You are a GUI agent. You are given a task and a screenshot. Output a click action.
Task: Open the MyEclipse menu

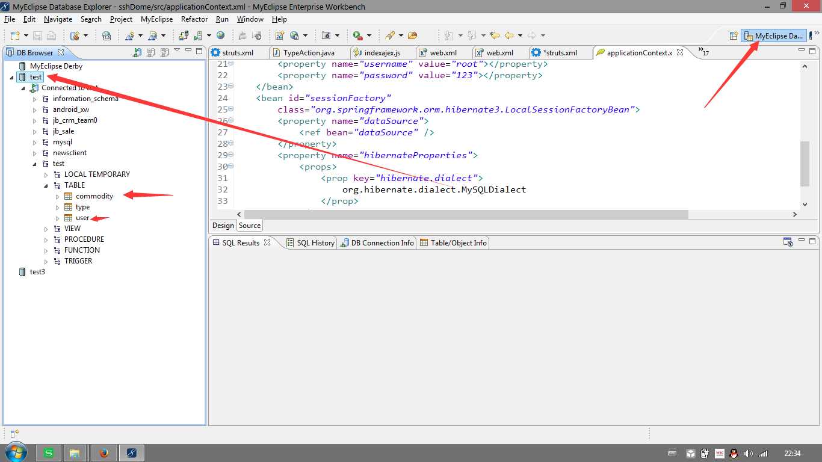coord(156,19)
